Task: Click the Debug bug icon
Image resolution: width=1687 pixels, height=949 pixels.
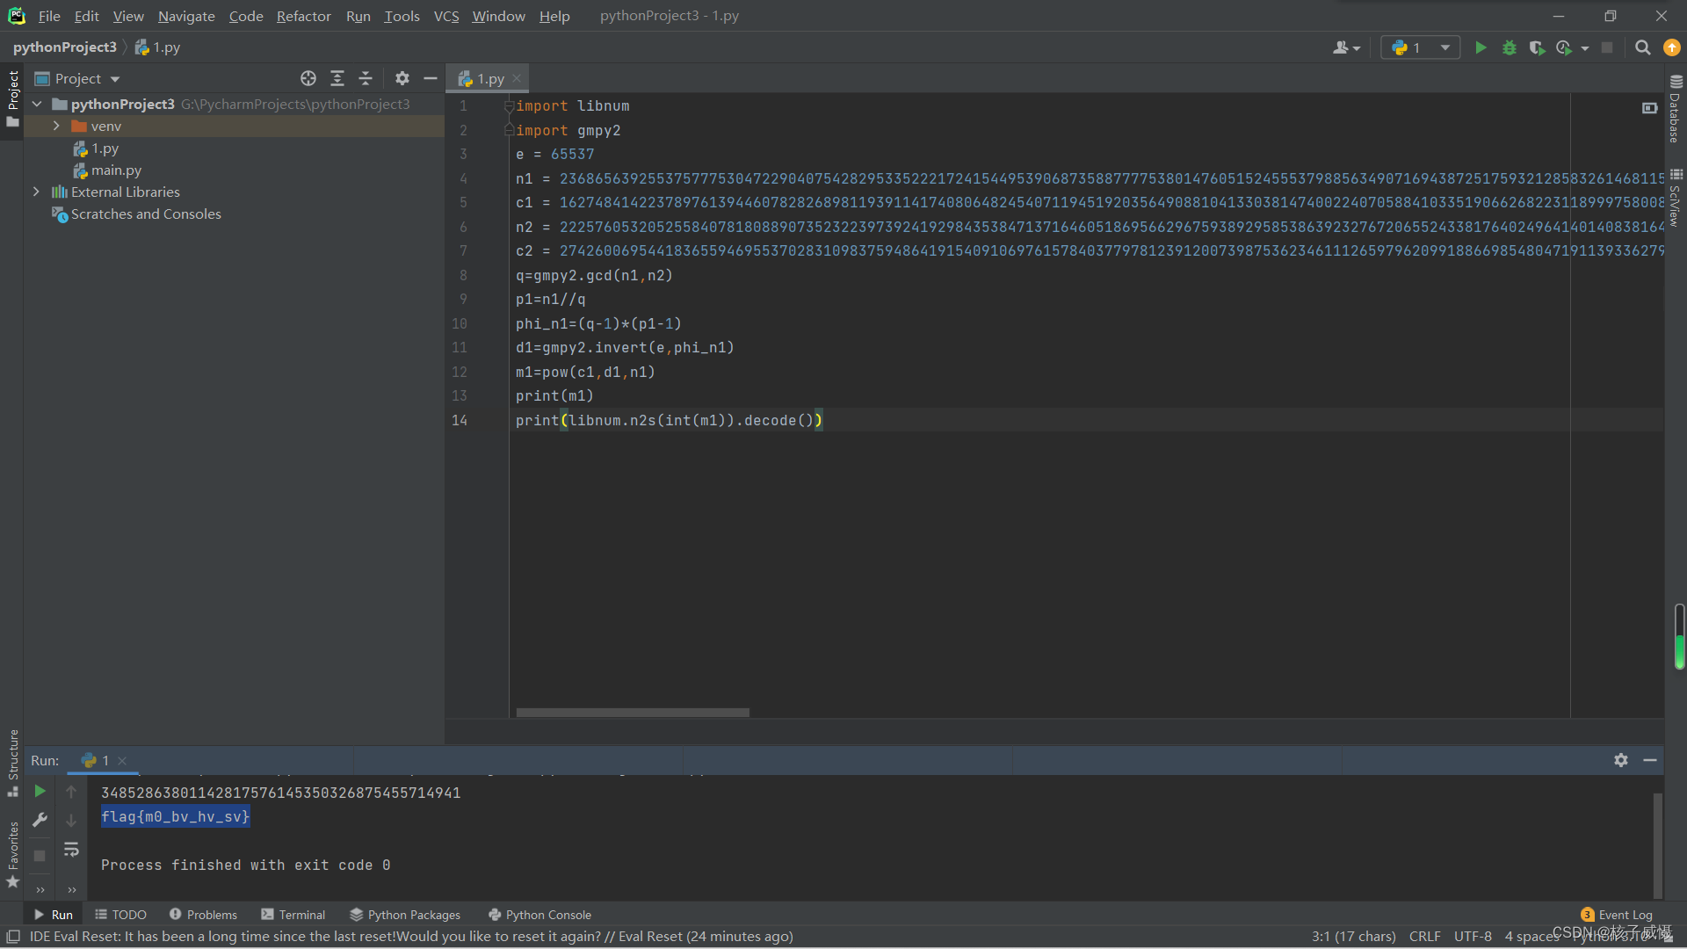Action: 1509,47
